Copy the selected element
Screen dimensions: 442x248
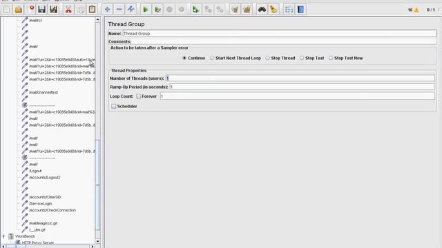tap(81, 10)
